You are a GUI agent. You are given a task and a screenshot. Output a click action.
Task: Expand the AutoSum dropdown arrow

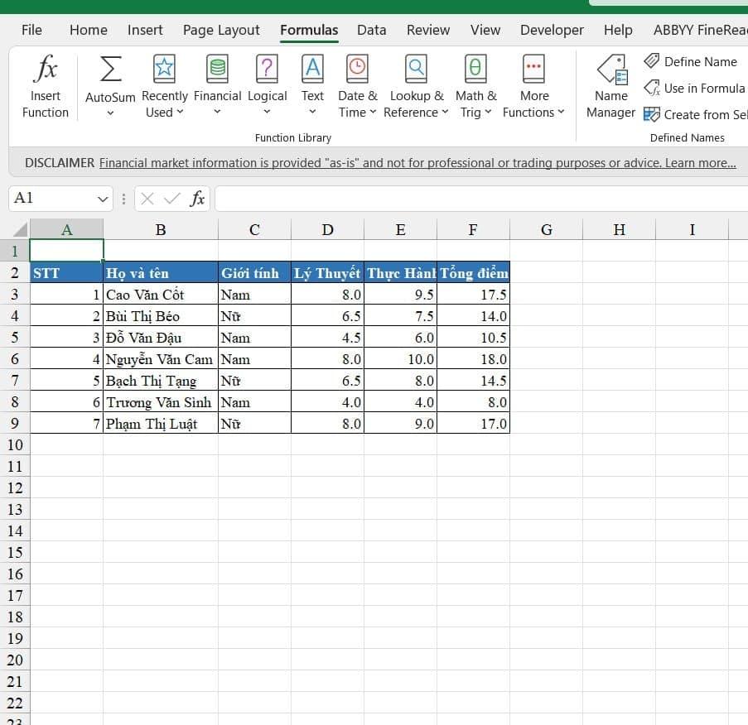110,113
